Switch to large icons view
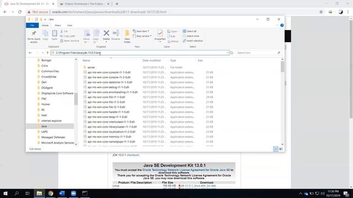 click(281, 149)
